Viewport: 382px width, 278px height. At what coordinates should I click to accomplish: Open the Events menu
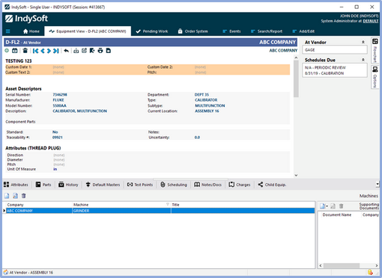[x=231, y=31]
